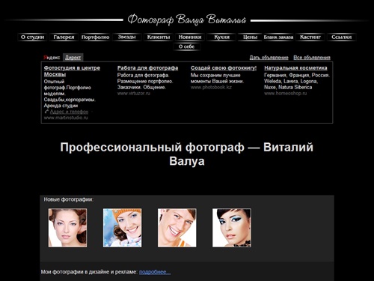Open the «О себе» page

[x=187, y=46]
